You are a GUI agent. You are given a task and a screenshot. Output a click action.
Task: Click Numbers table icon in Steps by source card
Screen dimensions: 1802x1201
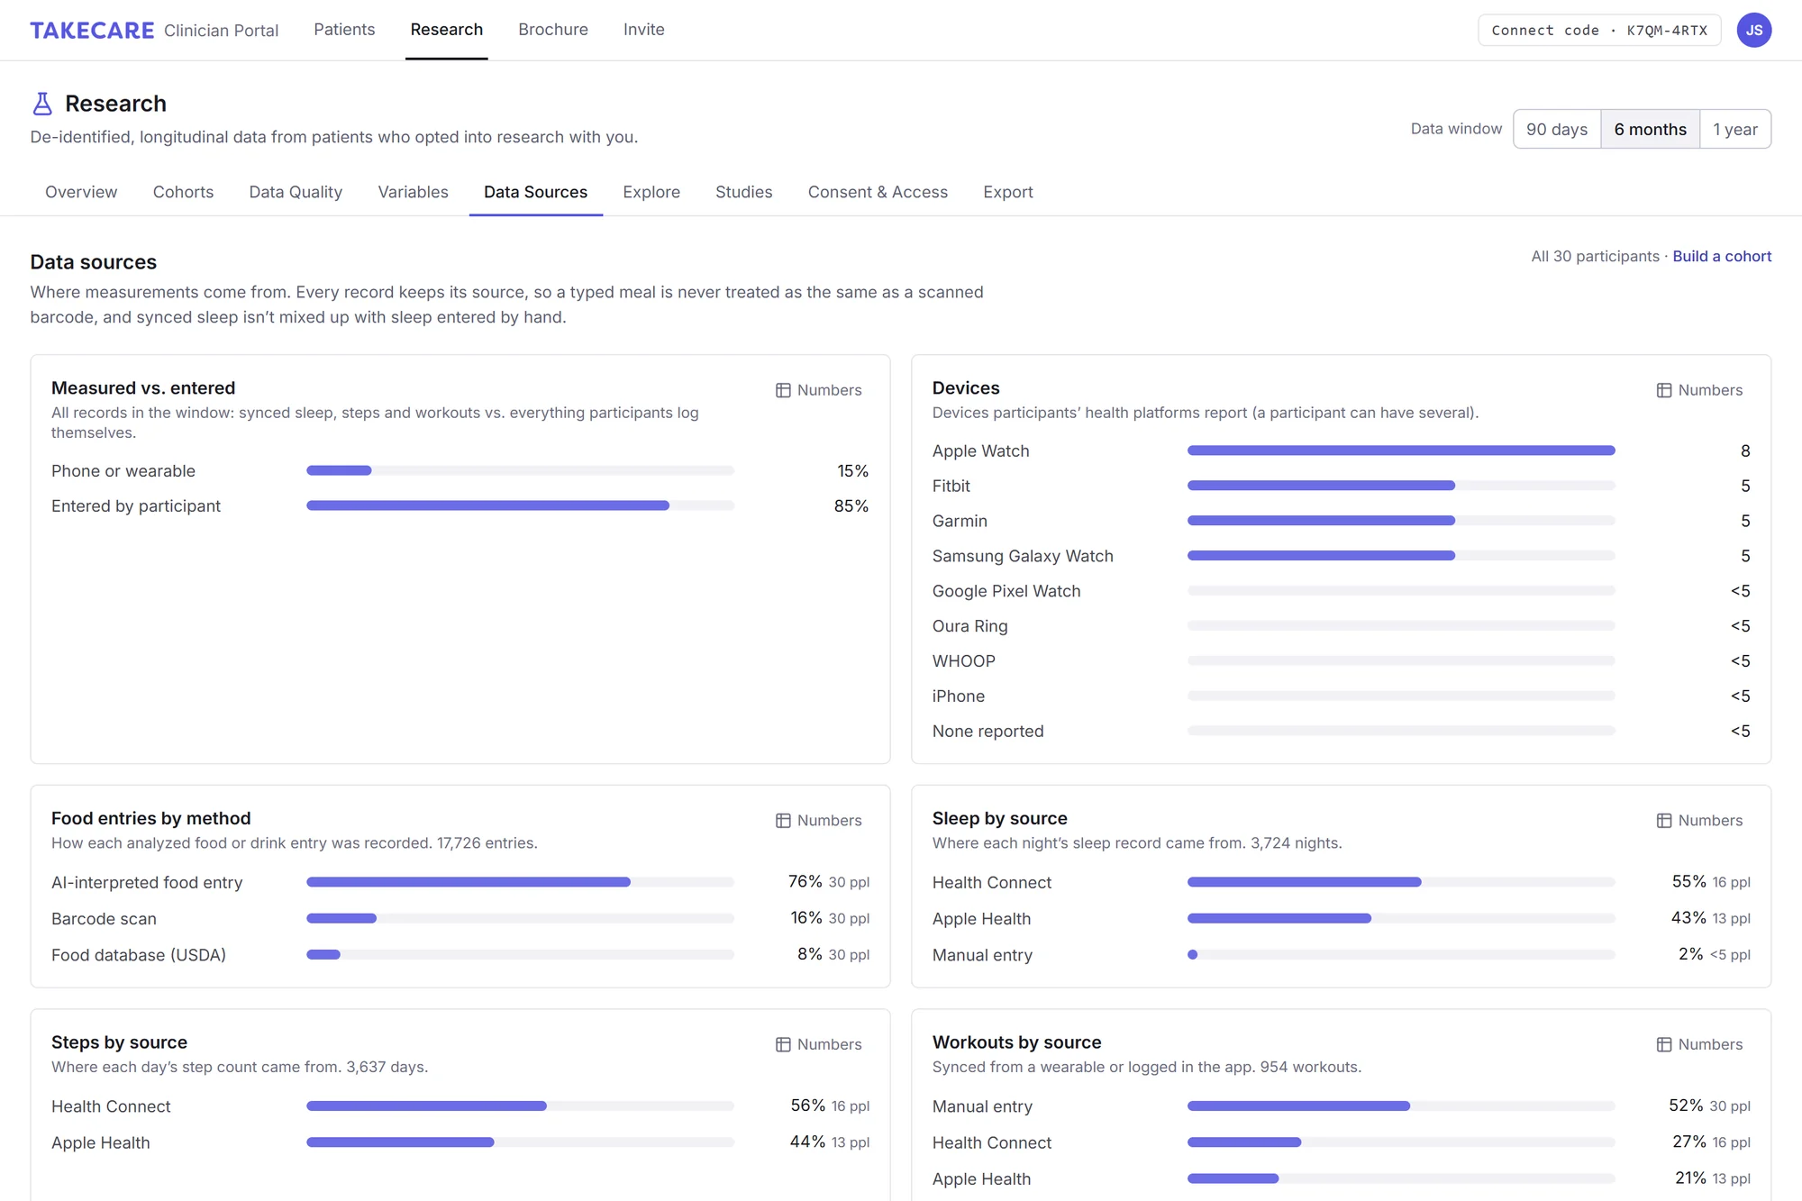(783, 1044)
